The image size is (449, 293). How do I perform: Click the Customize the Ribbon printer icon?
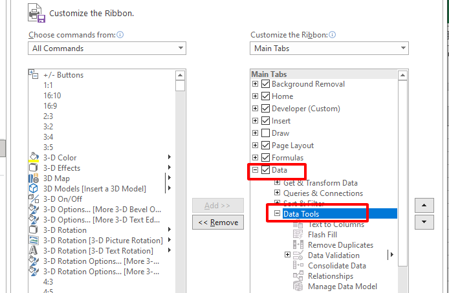[36, 13]
